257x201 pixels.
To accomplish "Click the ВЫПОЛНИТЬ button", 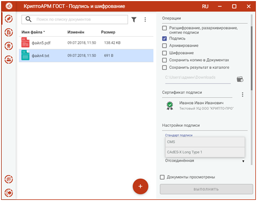I will (206, 189).
